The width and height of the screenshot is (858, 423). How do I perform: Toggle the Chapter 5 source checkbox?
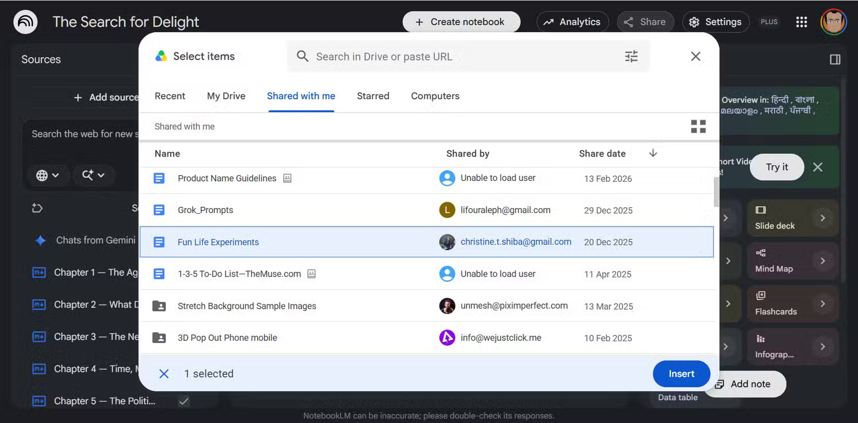184,401
